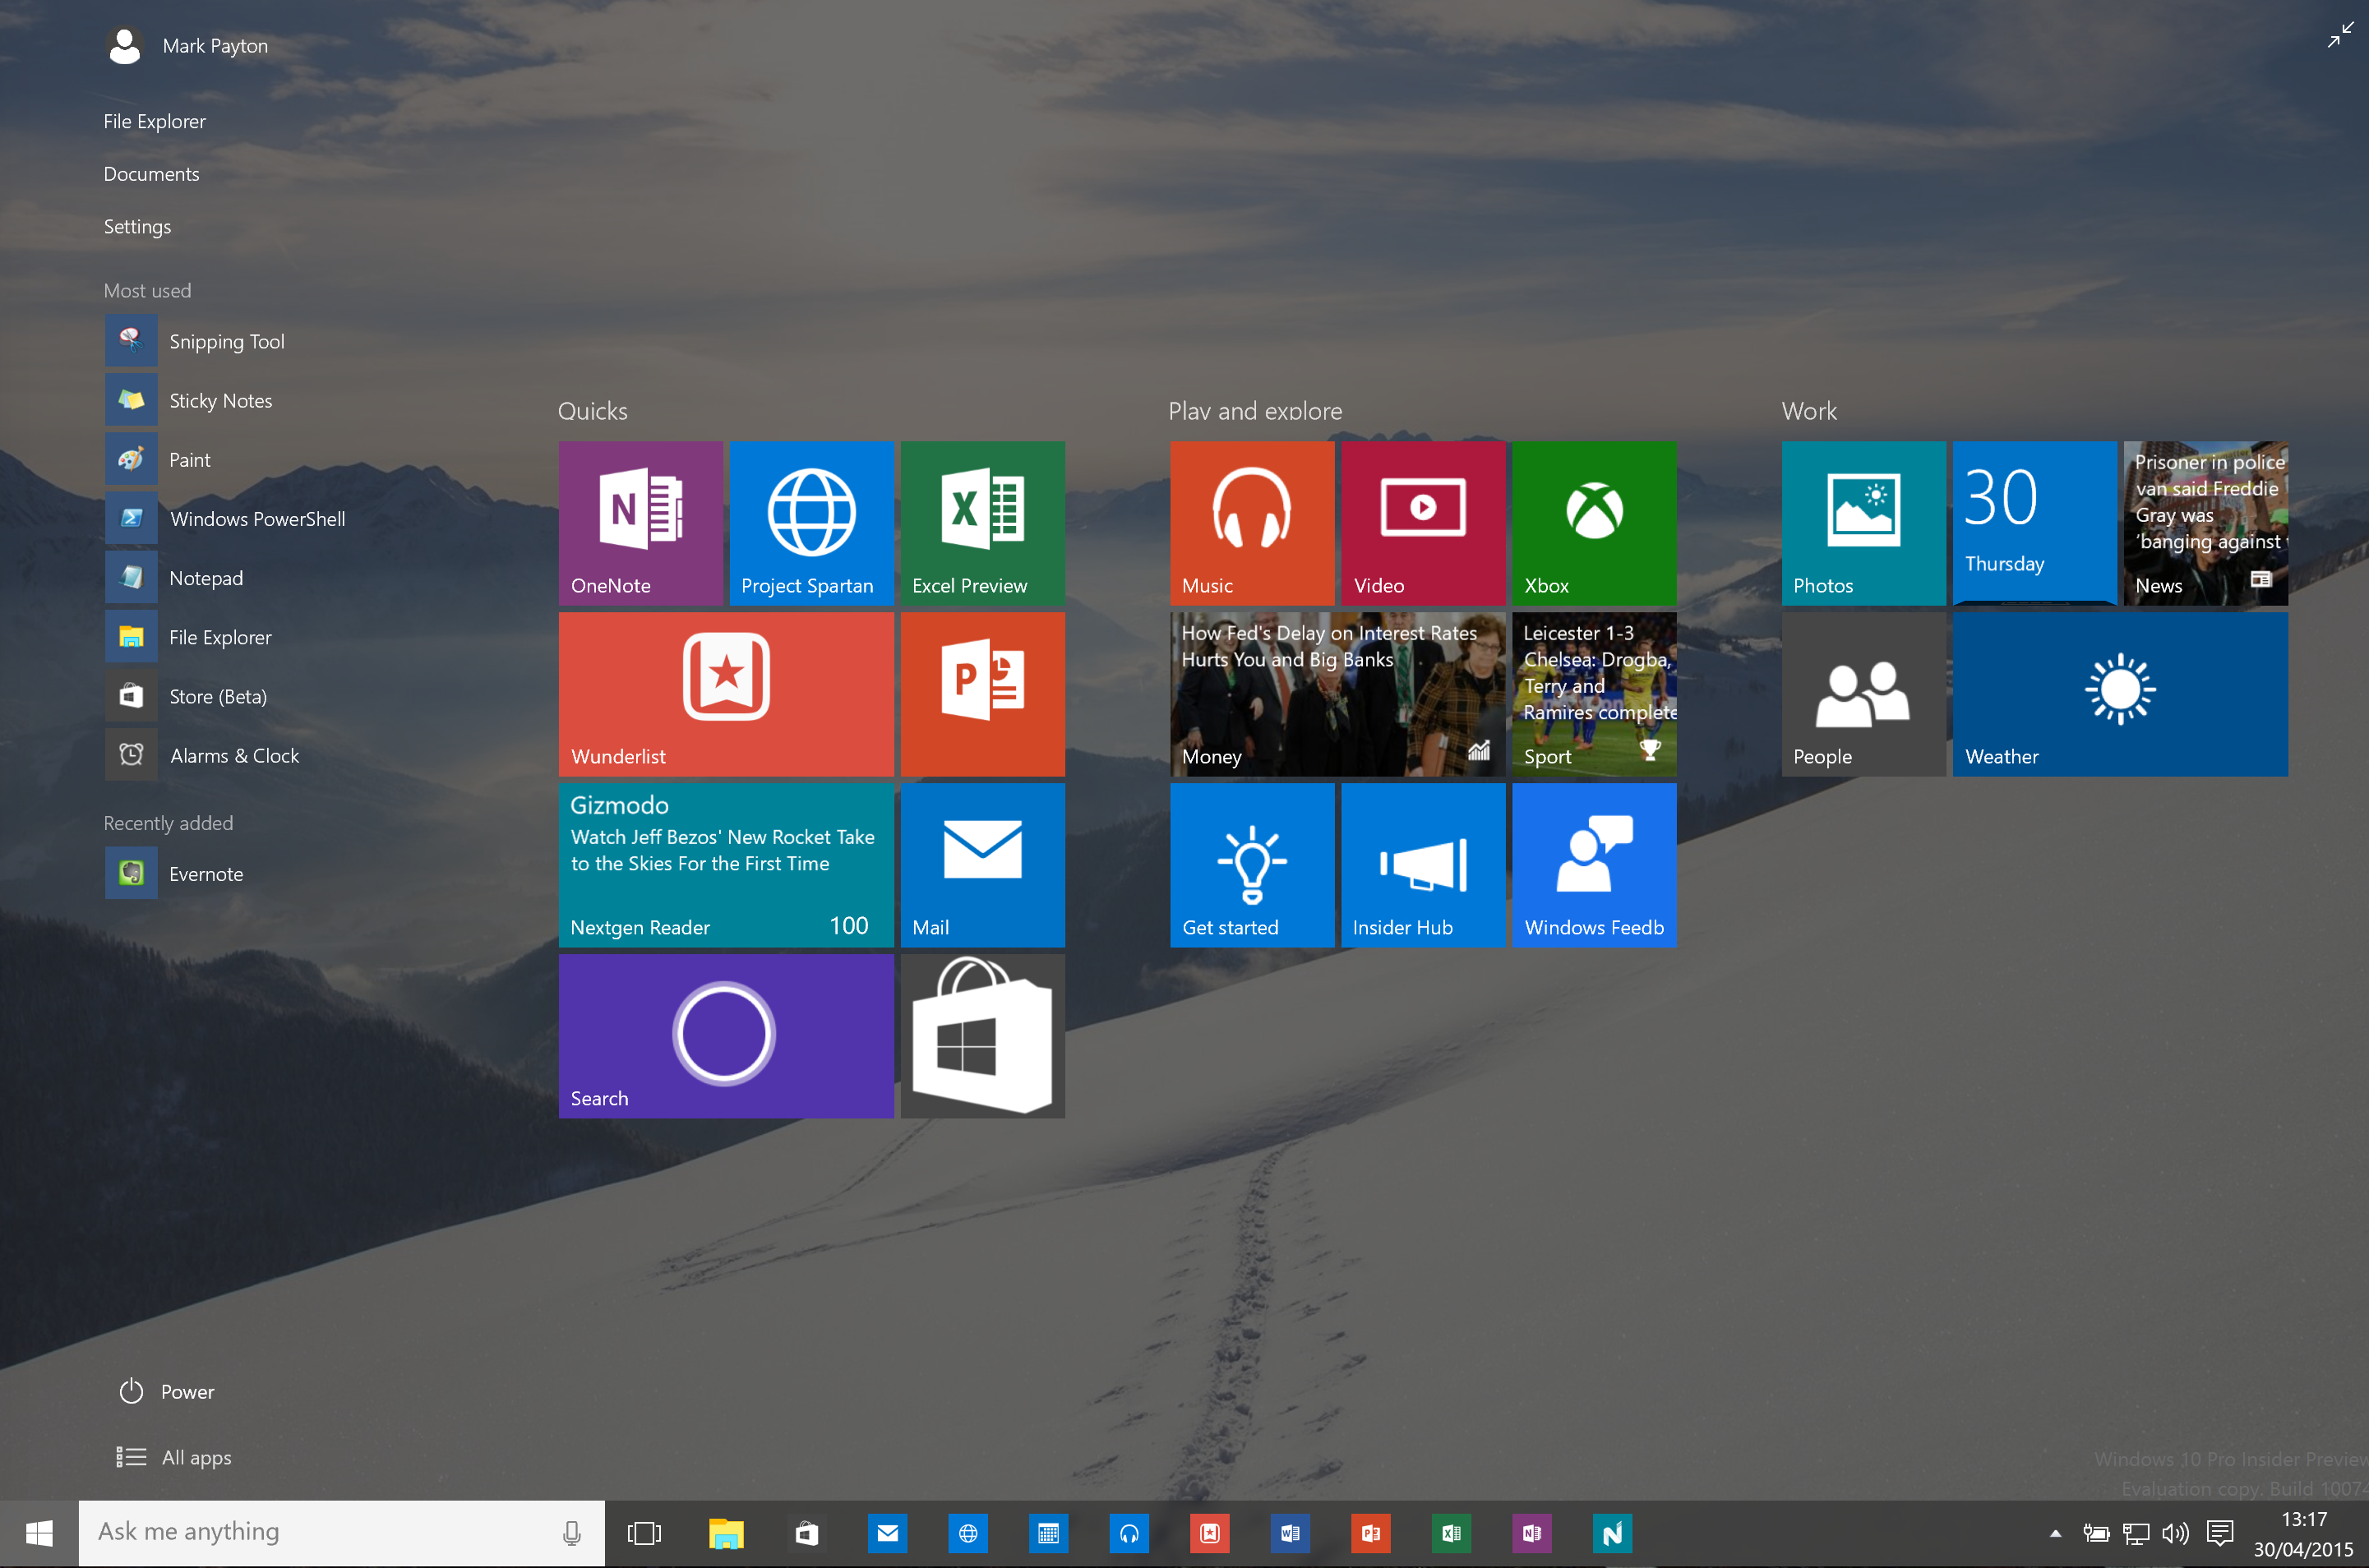
Task: Open OneNote from the taskbar
Action: click(x=1532, y=1533)
